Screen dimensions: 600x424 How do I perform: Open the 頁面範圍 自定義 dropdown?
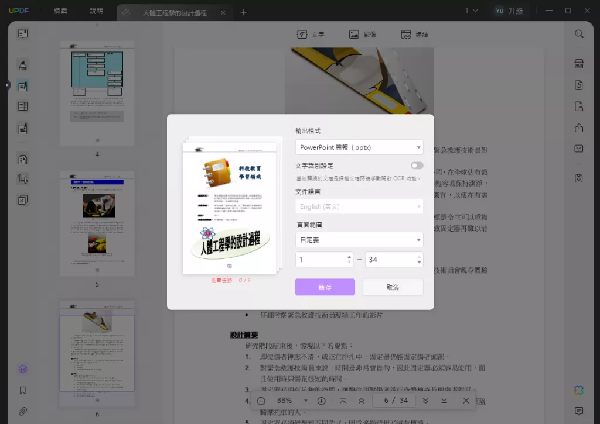pos(359,240)
